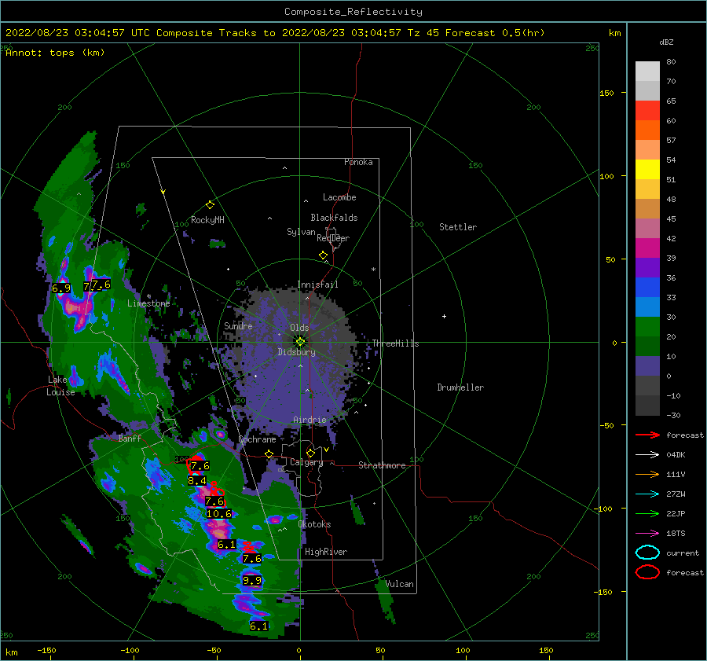Click the Strathmore label
The image size is (707, 661).
[382, 465]
